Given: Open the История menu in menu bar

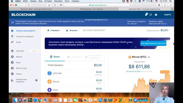Looking at the screenshot, I should coord(48,1).
